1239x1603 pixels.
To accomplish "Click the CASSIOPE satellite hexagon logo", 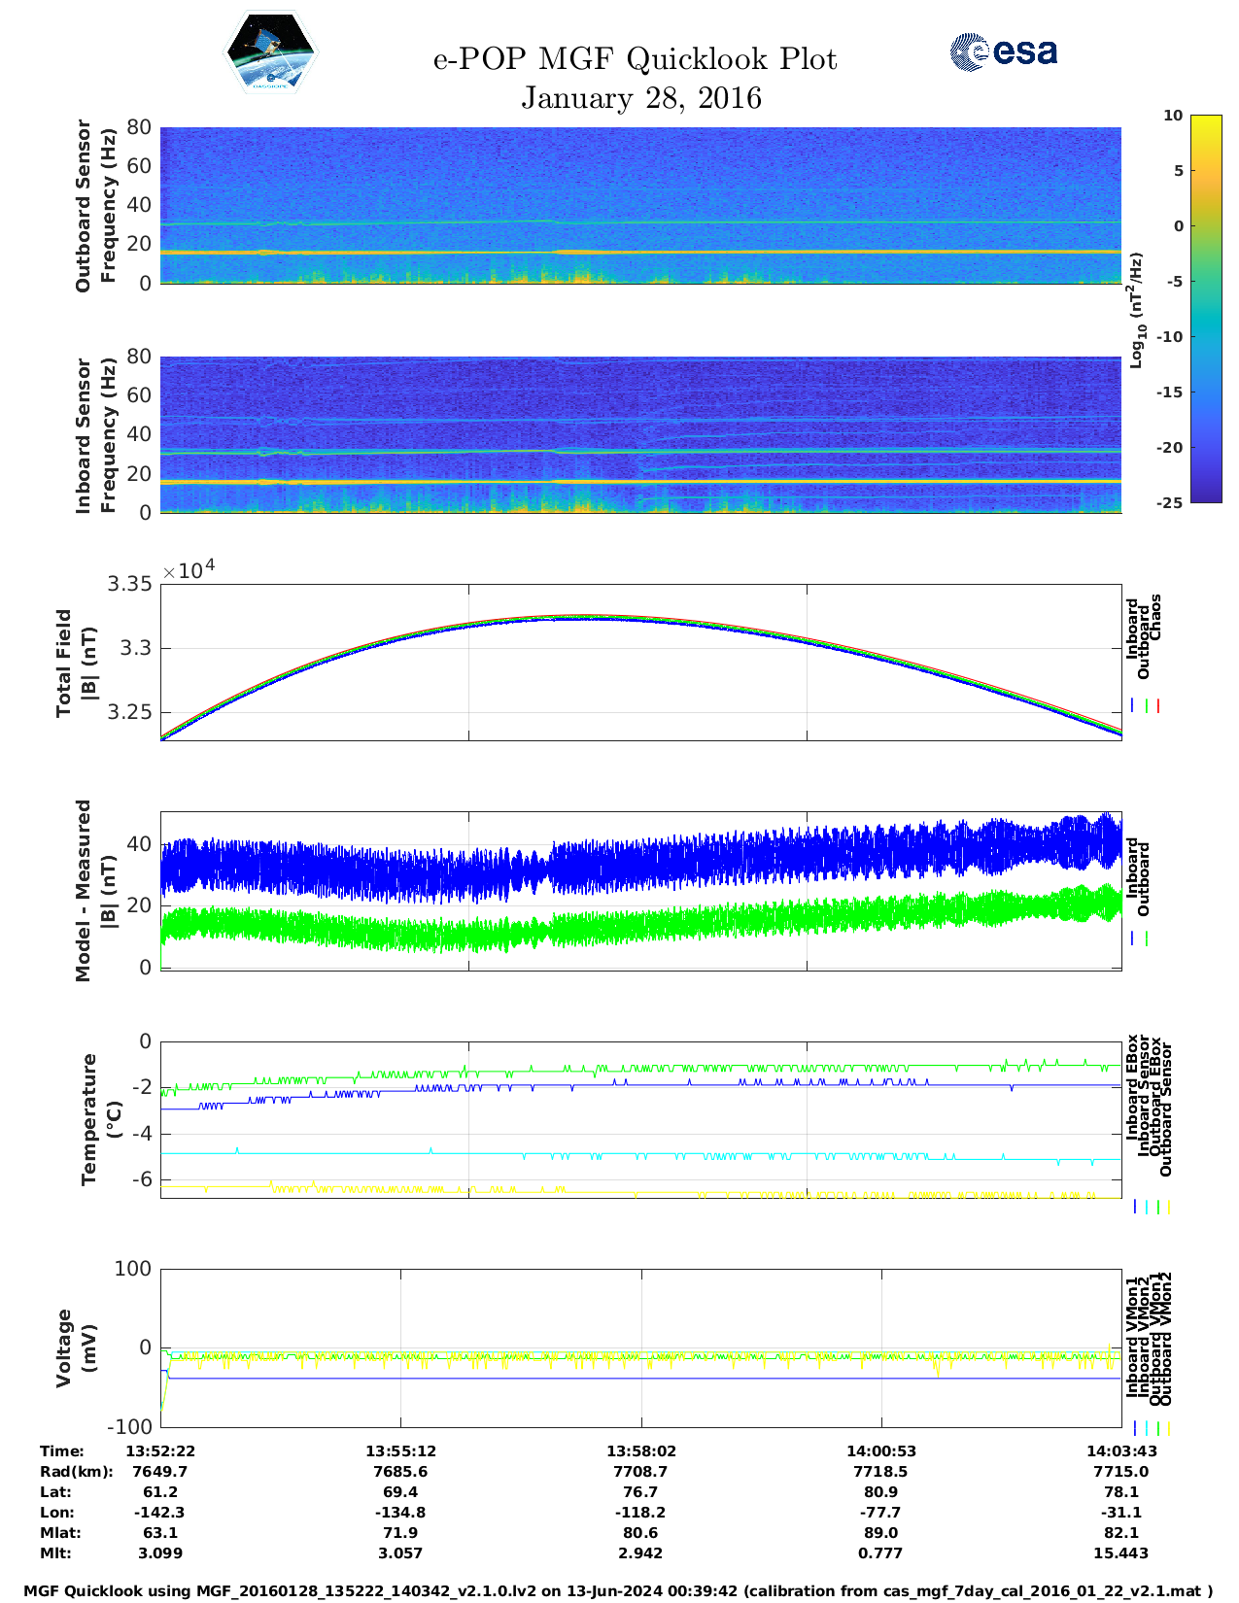I will coord(270,54).
